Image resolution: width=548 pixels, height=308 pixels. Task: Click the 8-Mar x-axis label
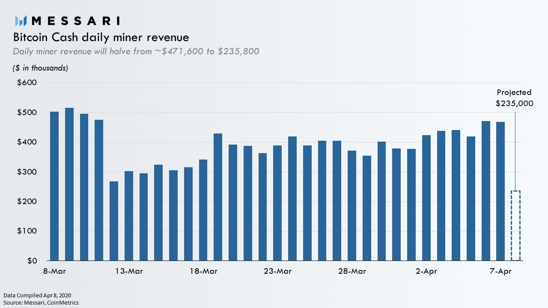[54, 272]
